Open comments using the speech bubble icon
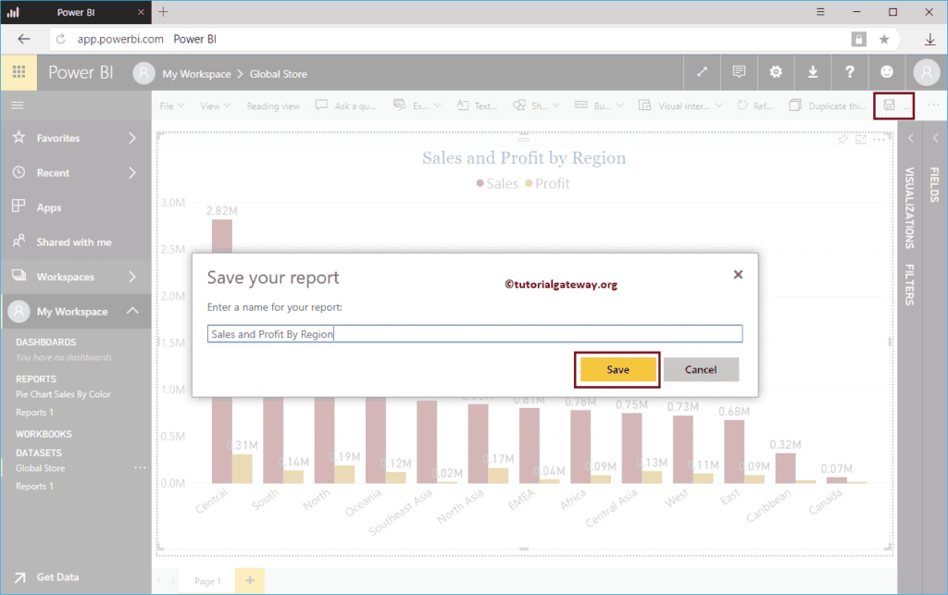 point(739,72)
